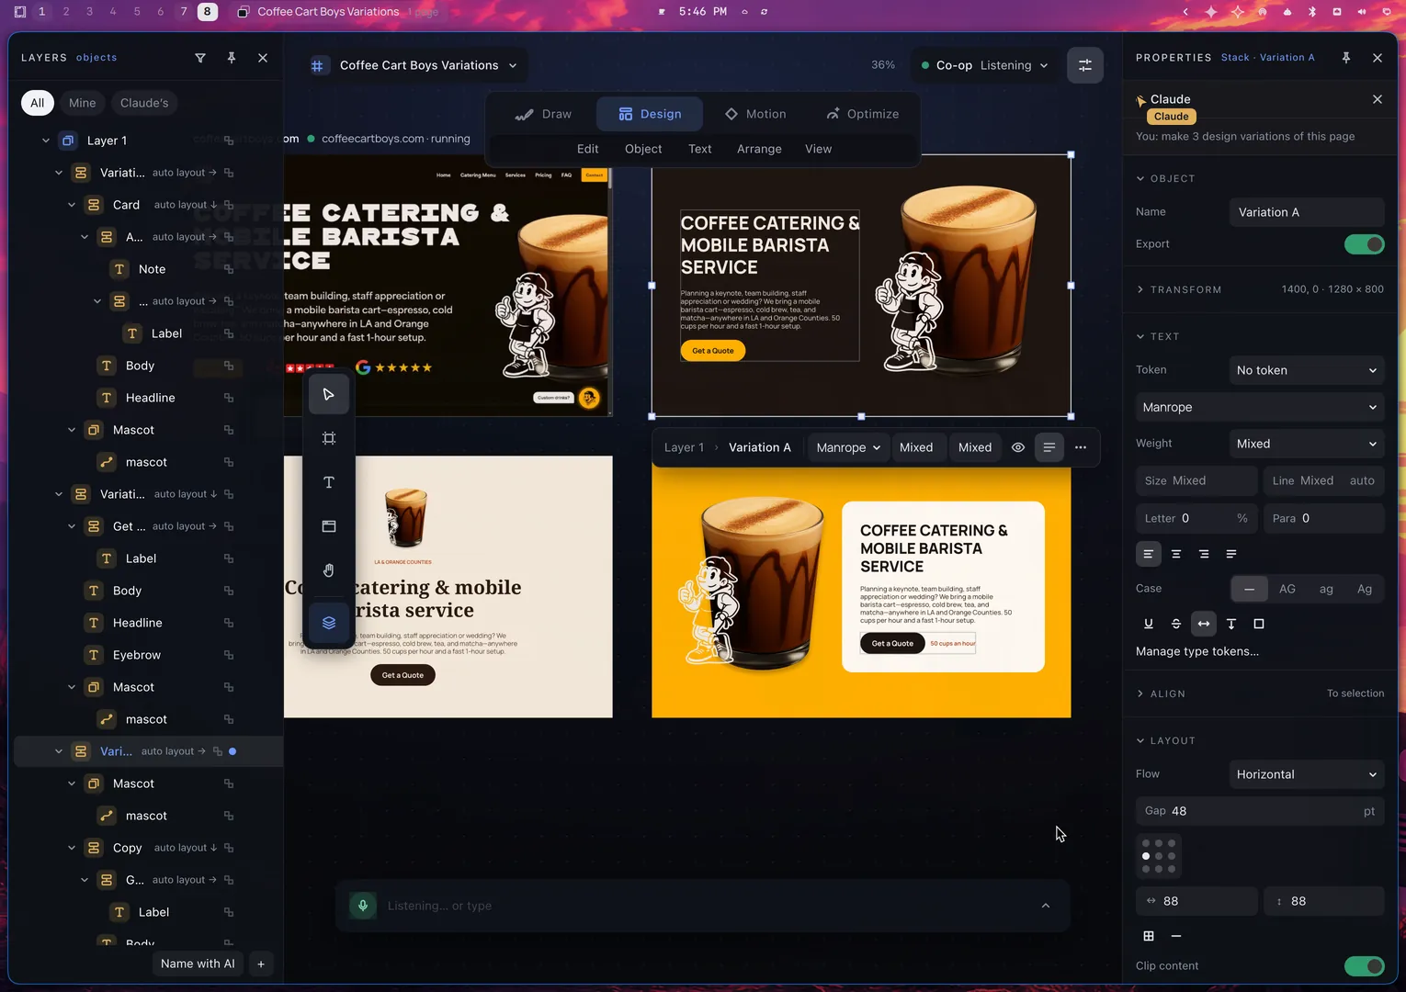Screen dimensions: 1406x992
Task: Pin the Layers panel
Action: [x=232, y=58]
